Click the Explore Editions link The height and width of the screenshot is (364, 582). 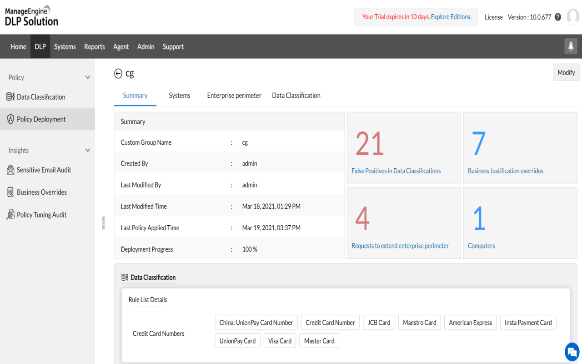(x=451, y=17)
